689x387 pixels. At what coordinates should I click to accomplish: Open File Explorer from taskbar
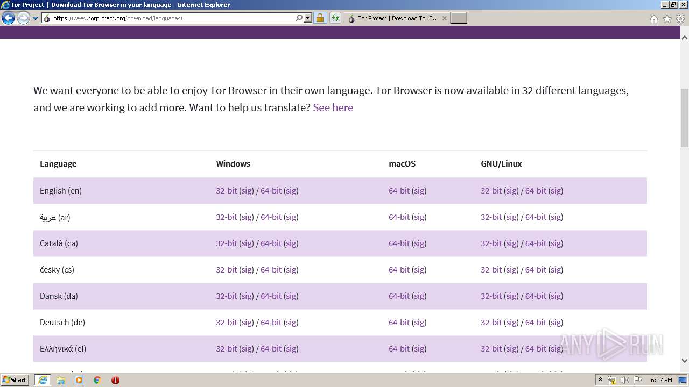pyautogui.click(x=61, y=380)
